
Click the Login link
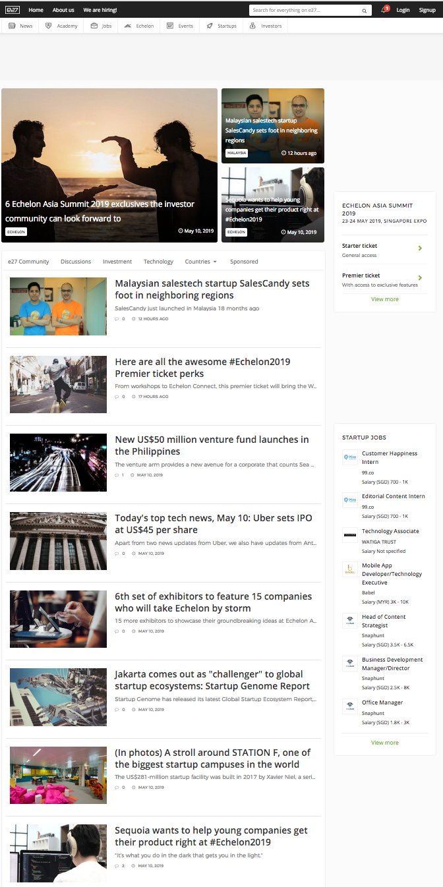pyautogui.click(x=403, y=11)
